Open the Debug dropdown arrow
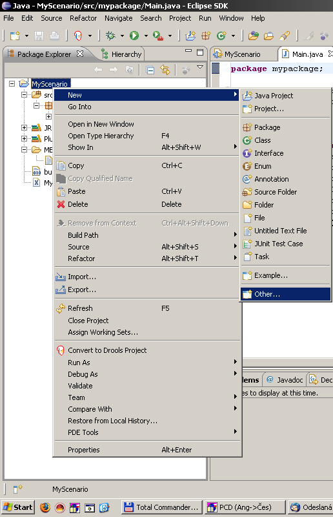The image size is (333, 517). tap(122, 36)
